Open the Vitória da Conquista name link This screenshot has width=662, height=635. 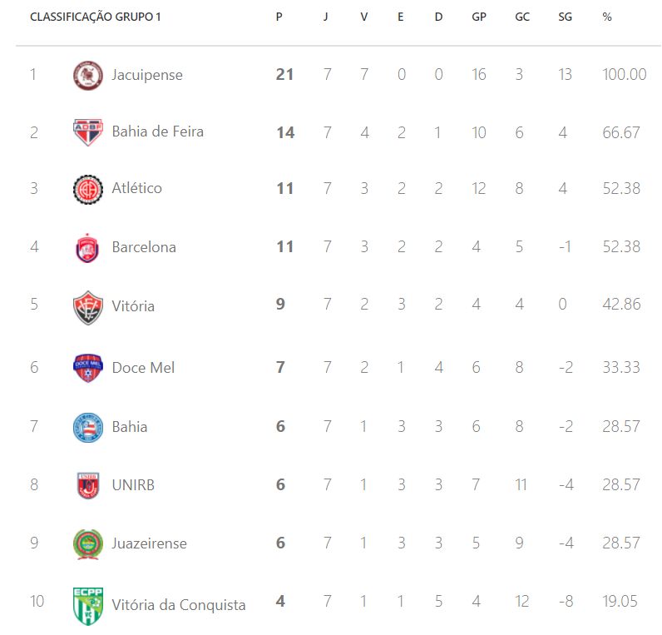click(179, 605)
